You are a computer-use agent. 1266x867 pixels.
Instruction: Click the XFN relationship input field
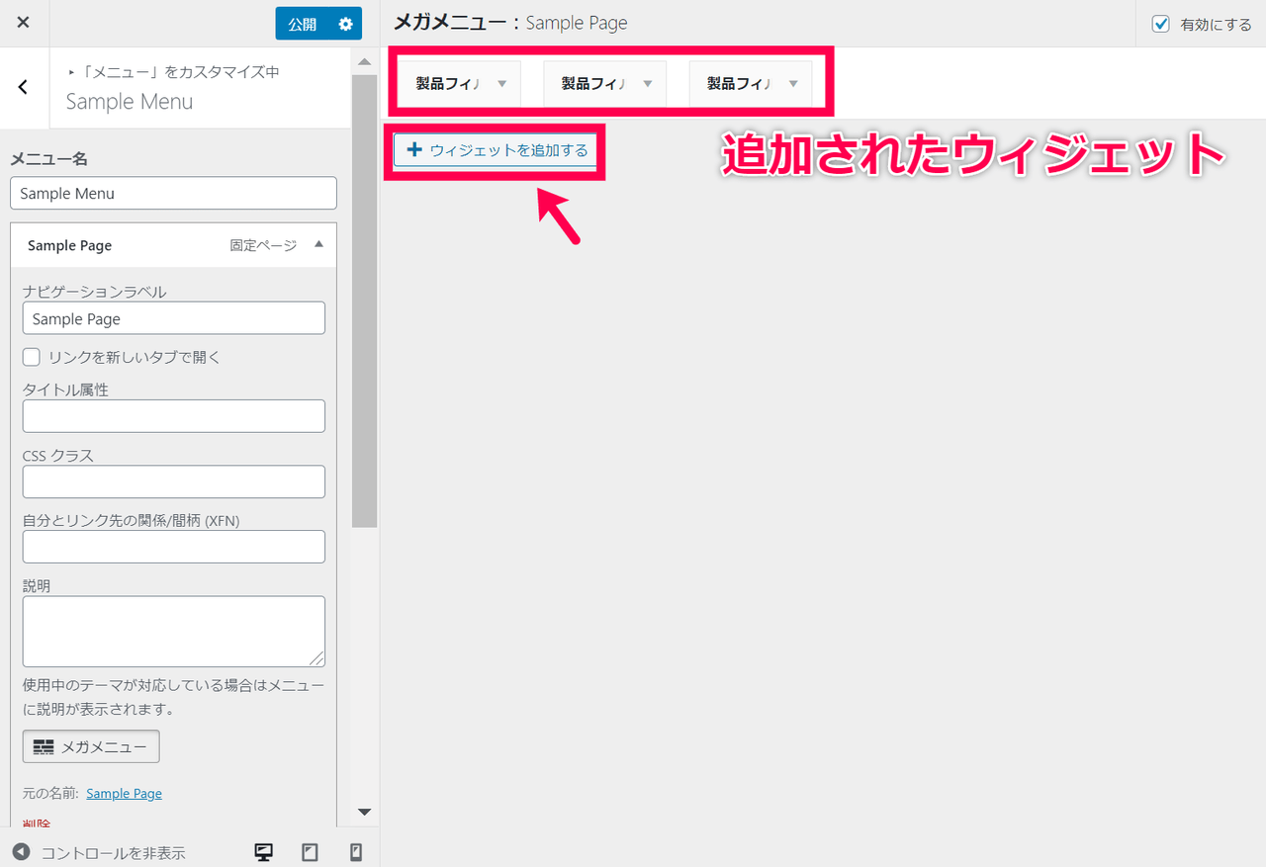click(x=173, y=547)
